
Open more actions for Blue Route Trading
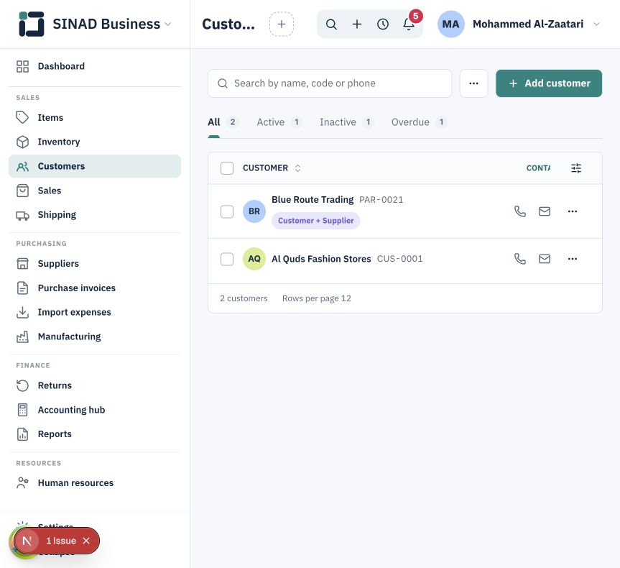[572, 211]
